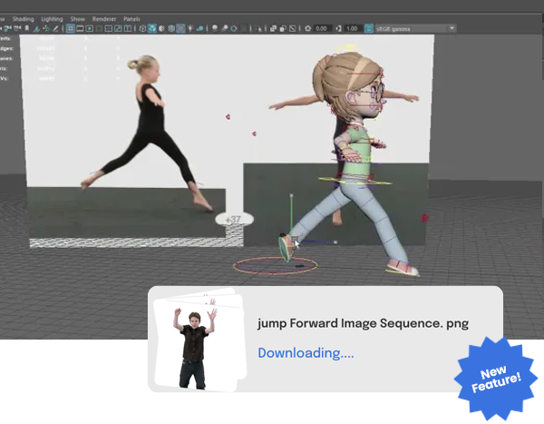Switch viewport to Wireframe shading
Screen dimensions: 544x424
coord(142,28)
